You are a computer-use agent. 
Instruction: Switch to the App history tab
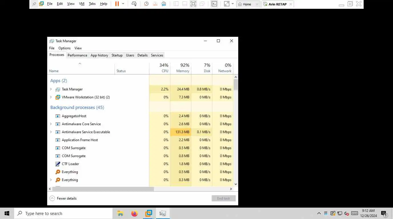point(99,55)
